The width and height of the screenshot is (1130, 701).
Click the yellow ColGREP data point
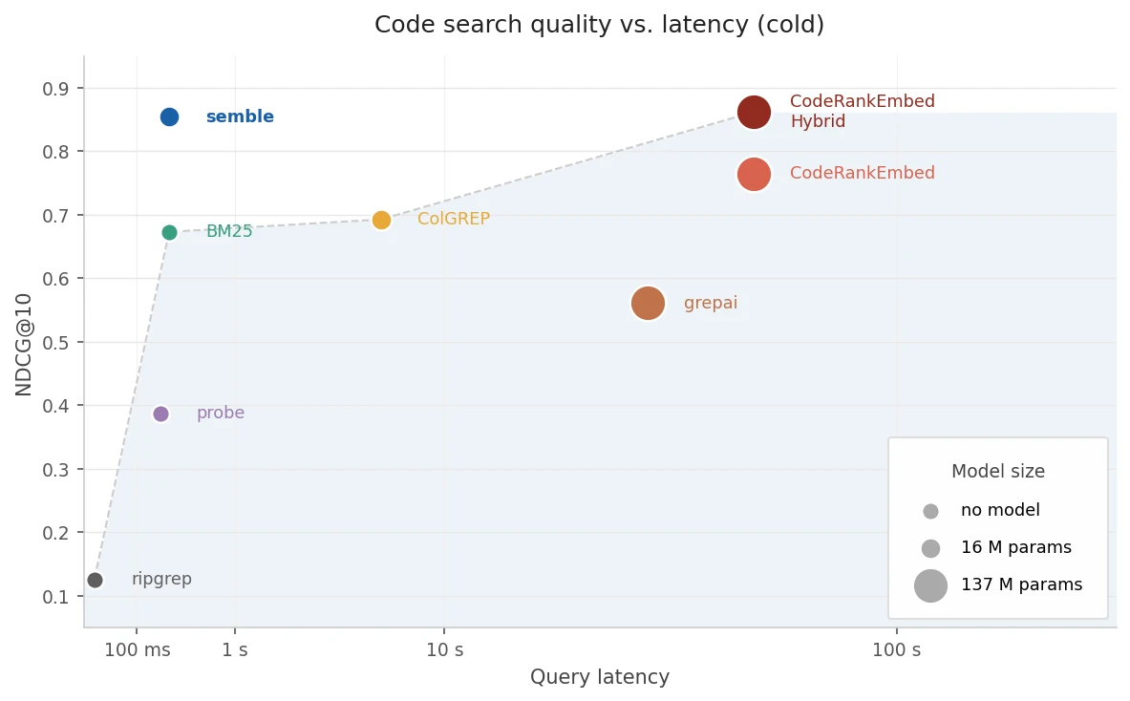381,220
